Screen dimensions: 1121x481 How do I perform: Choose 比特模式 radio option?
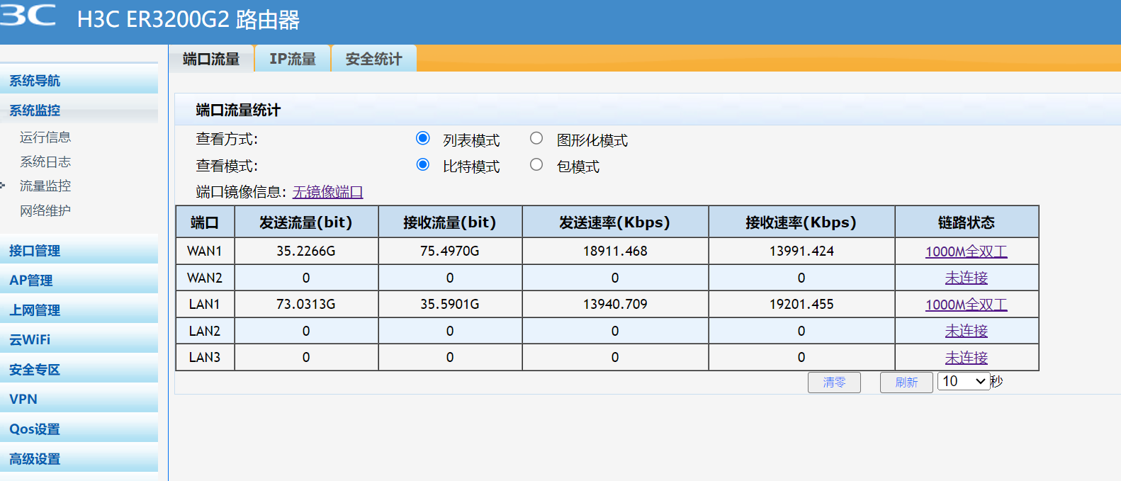(x=423, y=165)
